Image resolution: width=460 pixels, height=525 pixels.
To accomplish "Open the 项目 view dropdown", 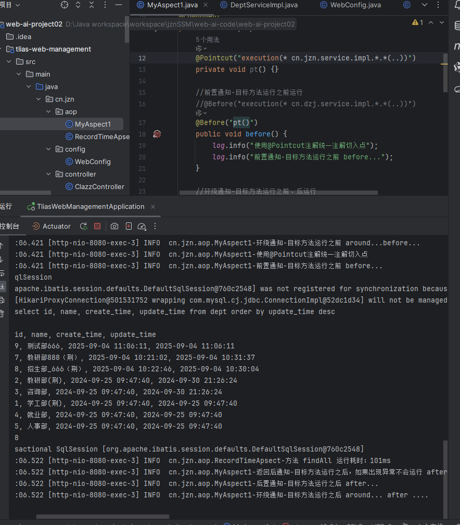I will click(x=10, y=5).
